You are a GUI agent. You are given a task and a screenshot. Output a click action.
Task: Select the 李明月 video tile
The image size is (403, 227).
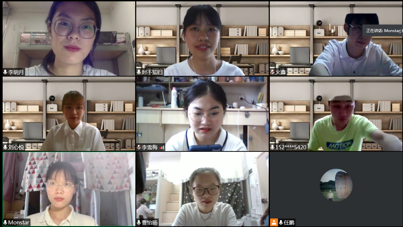[x=69, y=39]
